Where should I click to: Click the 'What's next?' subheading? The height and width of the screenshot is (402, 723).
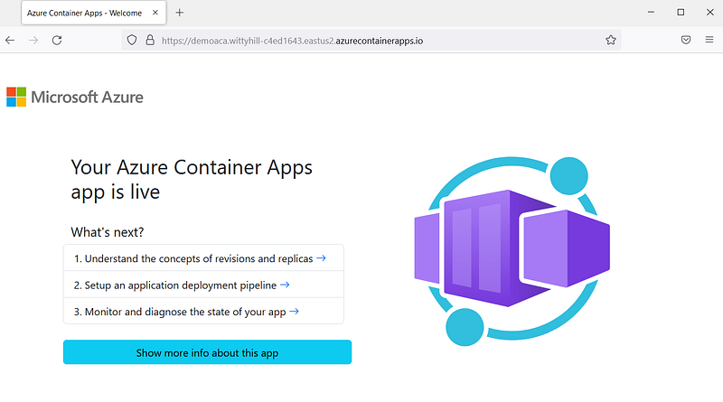coord(107,232)
